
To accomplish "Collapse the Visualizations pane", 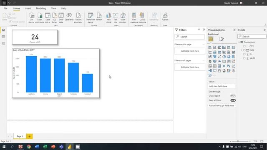I will coord(234,30).
